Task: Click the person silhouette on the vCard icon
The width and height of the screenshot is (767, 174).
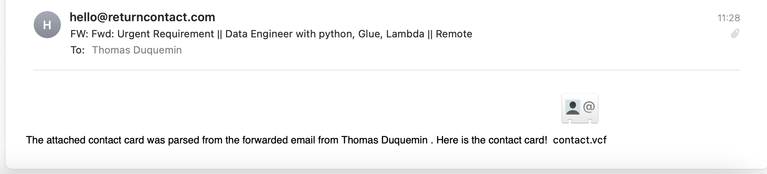Action: click(x=573, y=107)
